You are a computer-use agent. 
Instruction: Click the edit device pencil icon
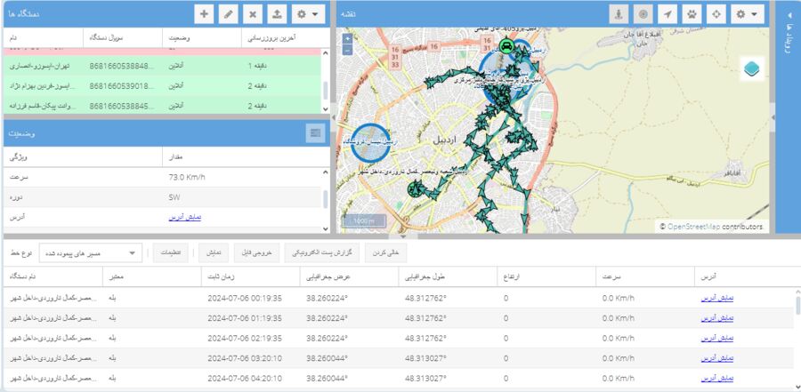pos(229,14)
